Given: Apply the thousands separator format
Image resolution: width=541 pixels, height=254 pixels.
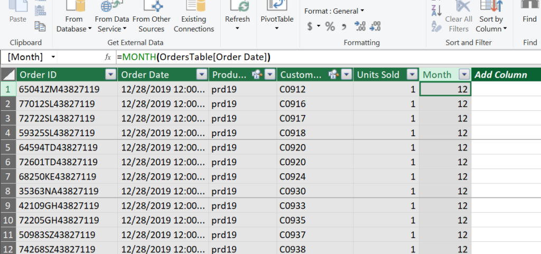Looking at the screenshot, I should pos(344,27).
